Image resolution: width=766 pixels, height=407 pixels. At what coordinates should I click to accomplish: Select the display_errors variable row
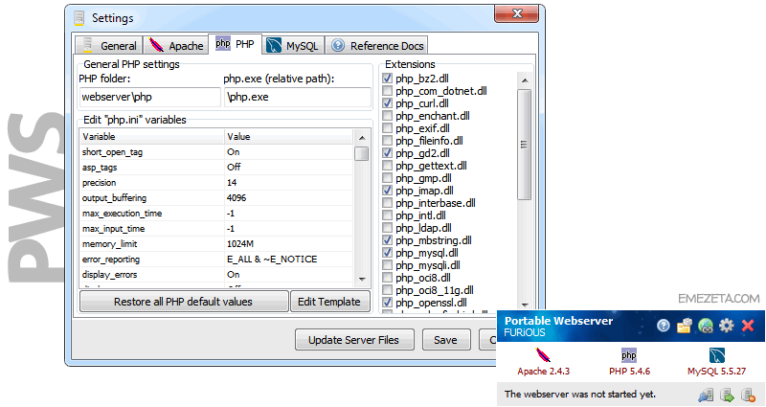216,275
